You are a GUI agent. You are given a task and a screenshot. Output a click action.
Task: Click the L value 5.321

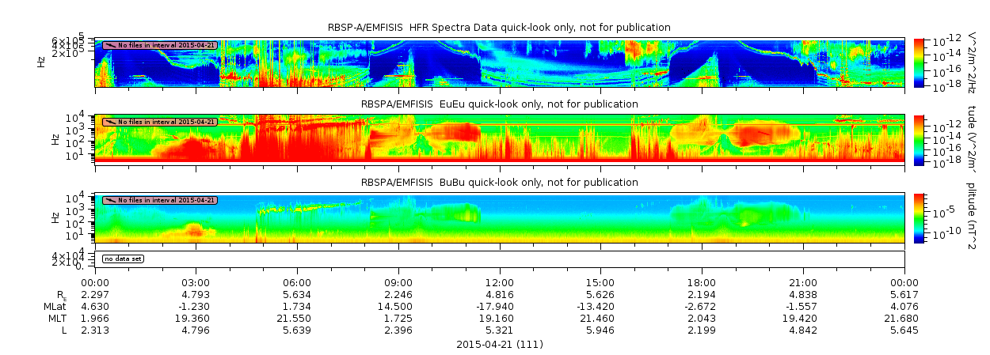(x=500, y=330)
